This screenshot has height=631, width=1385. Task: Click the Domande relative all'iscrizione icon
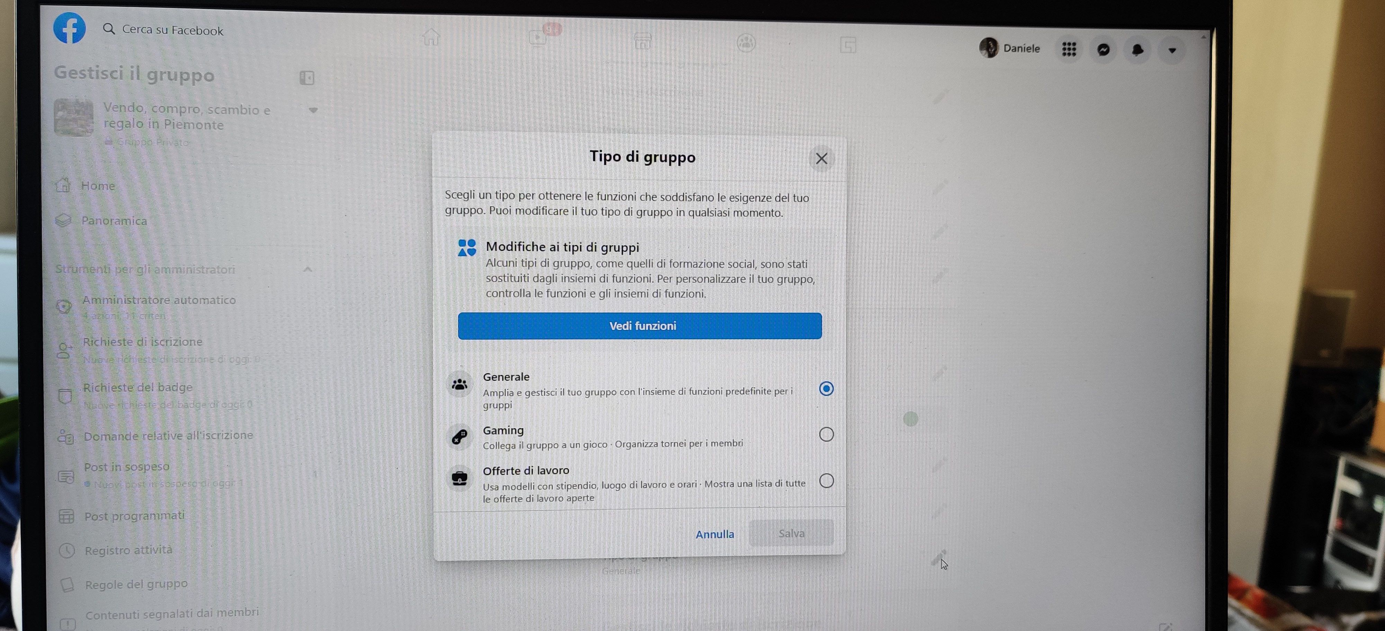tap(65, 437)
